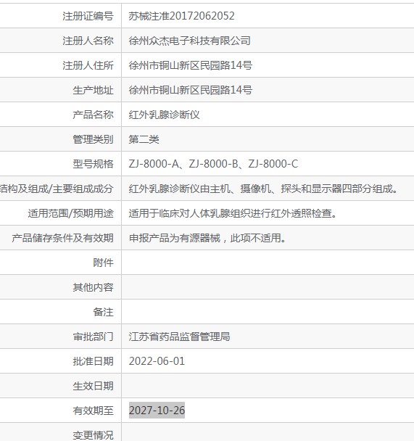
Task: Click the empty 其他内容 value cell
Action: 268,287
